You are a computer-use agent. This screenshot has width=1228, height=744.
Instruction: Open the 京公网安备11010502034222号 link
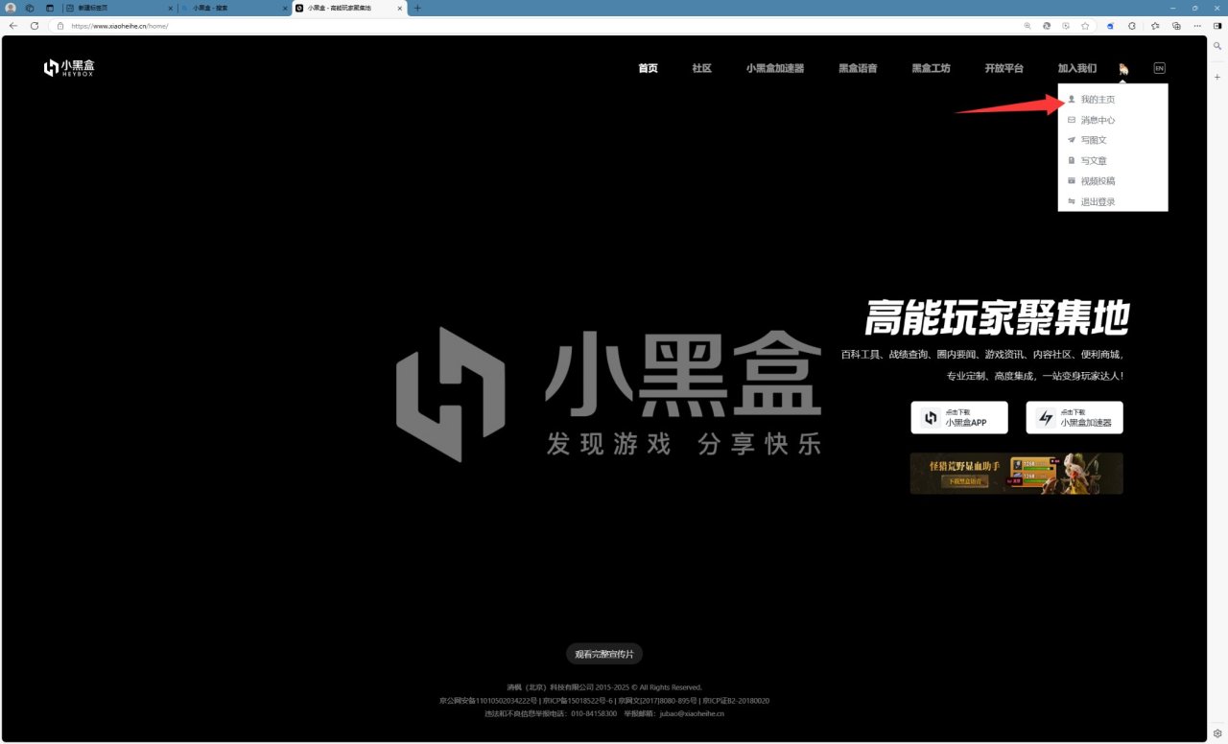(x=487, y=701)
